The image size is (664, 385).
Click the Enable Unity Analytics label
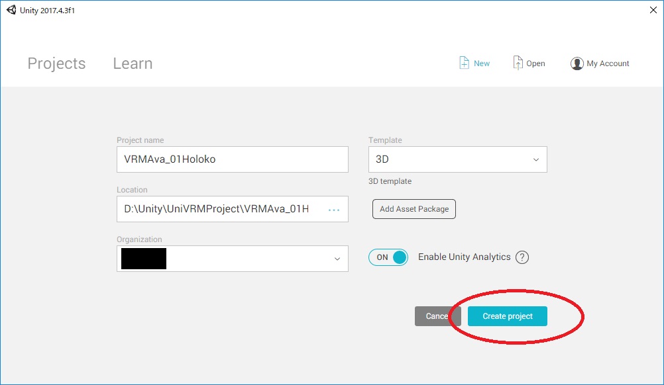(x=464, y=257)
